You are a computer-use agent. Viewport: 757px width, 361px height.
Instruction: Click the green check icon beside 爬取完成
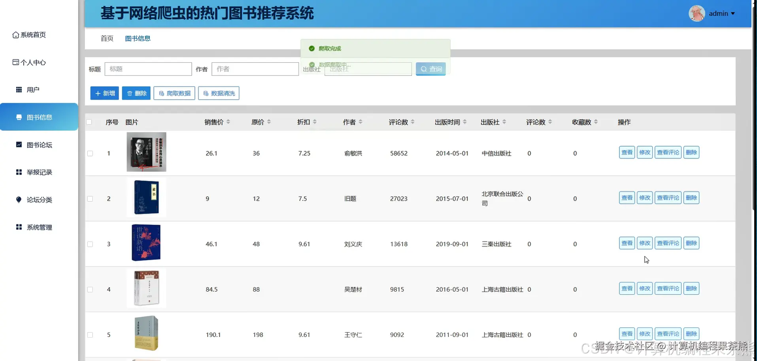(311, 49)
